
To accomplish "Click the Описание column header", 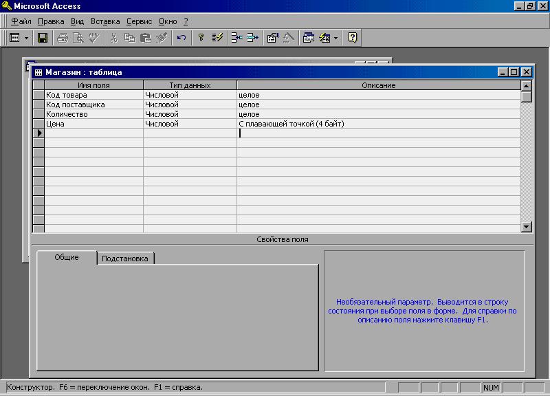I will [379, 85].
